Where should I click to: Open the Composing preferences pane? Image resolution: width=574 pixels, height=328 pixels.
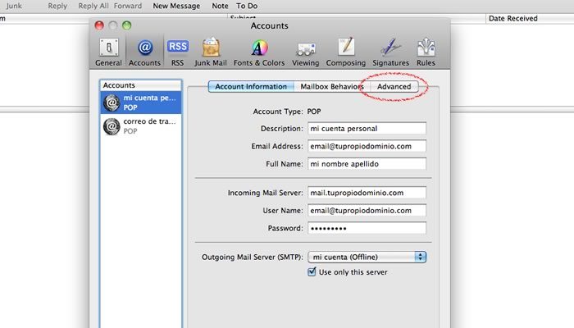pyautogui.click(x=345, y=52)
